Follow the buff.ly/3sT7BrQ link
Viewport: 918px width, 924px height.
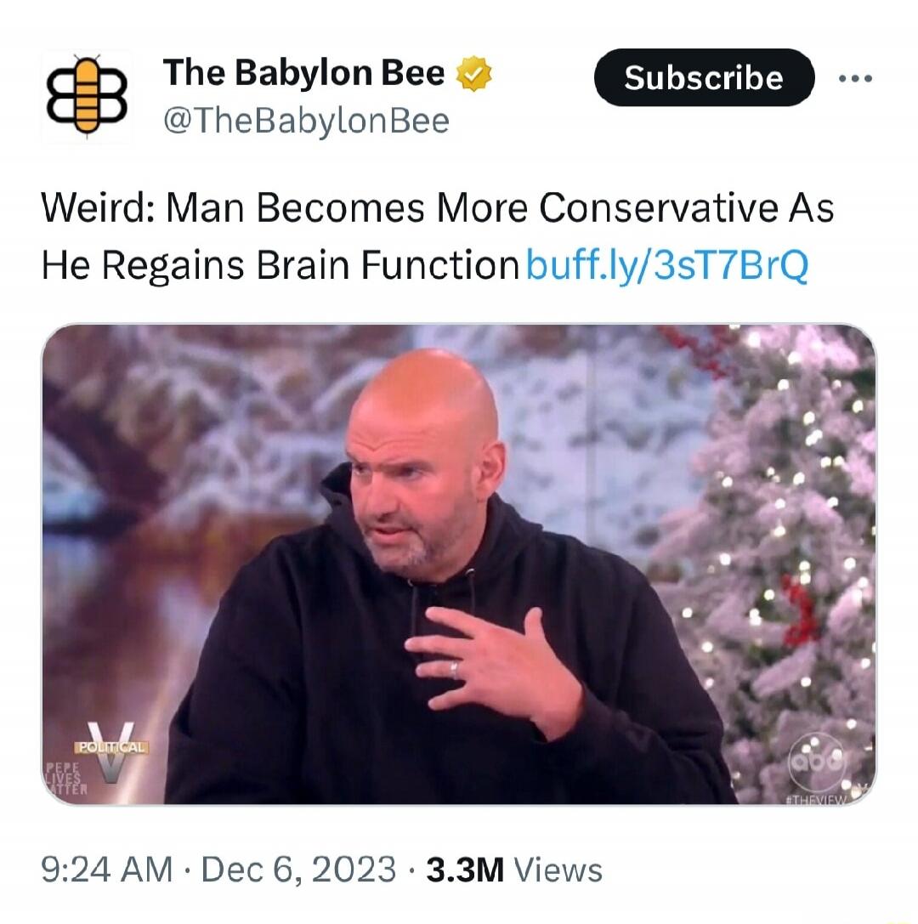point(666,265)
